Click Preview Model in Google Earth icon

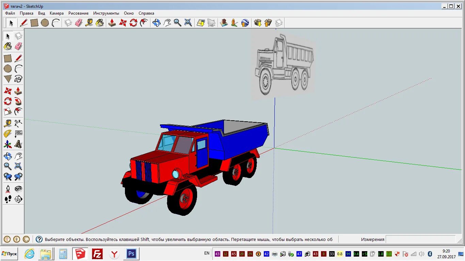click(245, 23)
